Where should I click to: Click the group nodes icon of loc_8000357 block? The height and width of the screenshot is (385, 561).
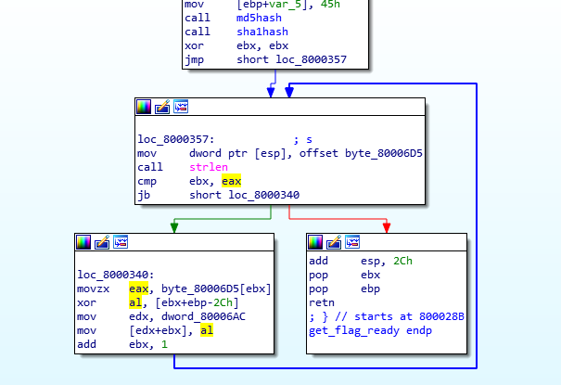181,107
